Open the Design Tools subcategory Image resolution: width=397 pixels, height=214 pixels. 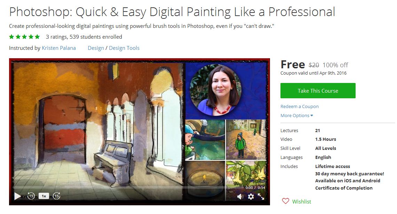[x=124, y=48]
